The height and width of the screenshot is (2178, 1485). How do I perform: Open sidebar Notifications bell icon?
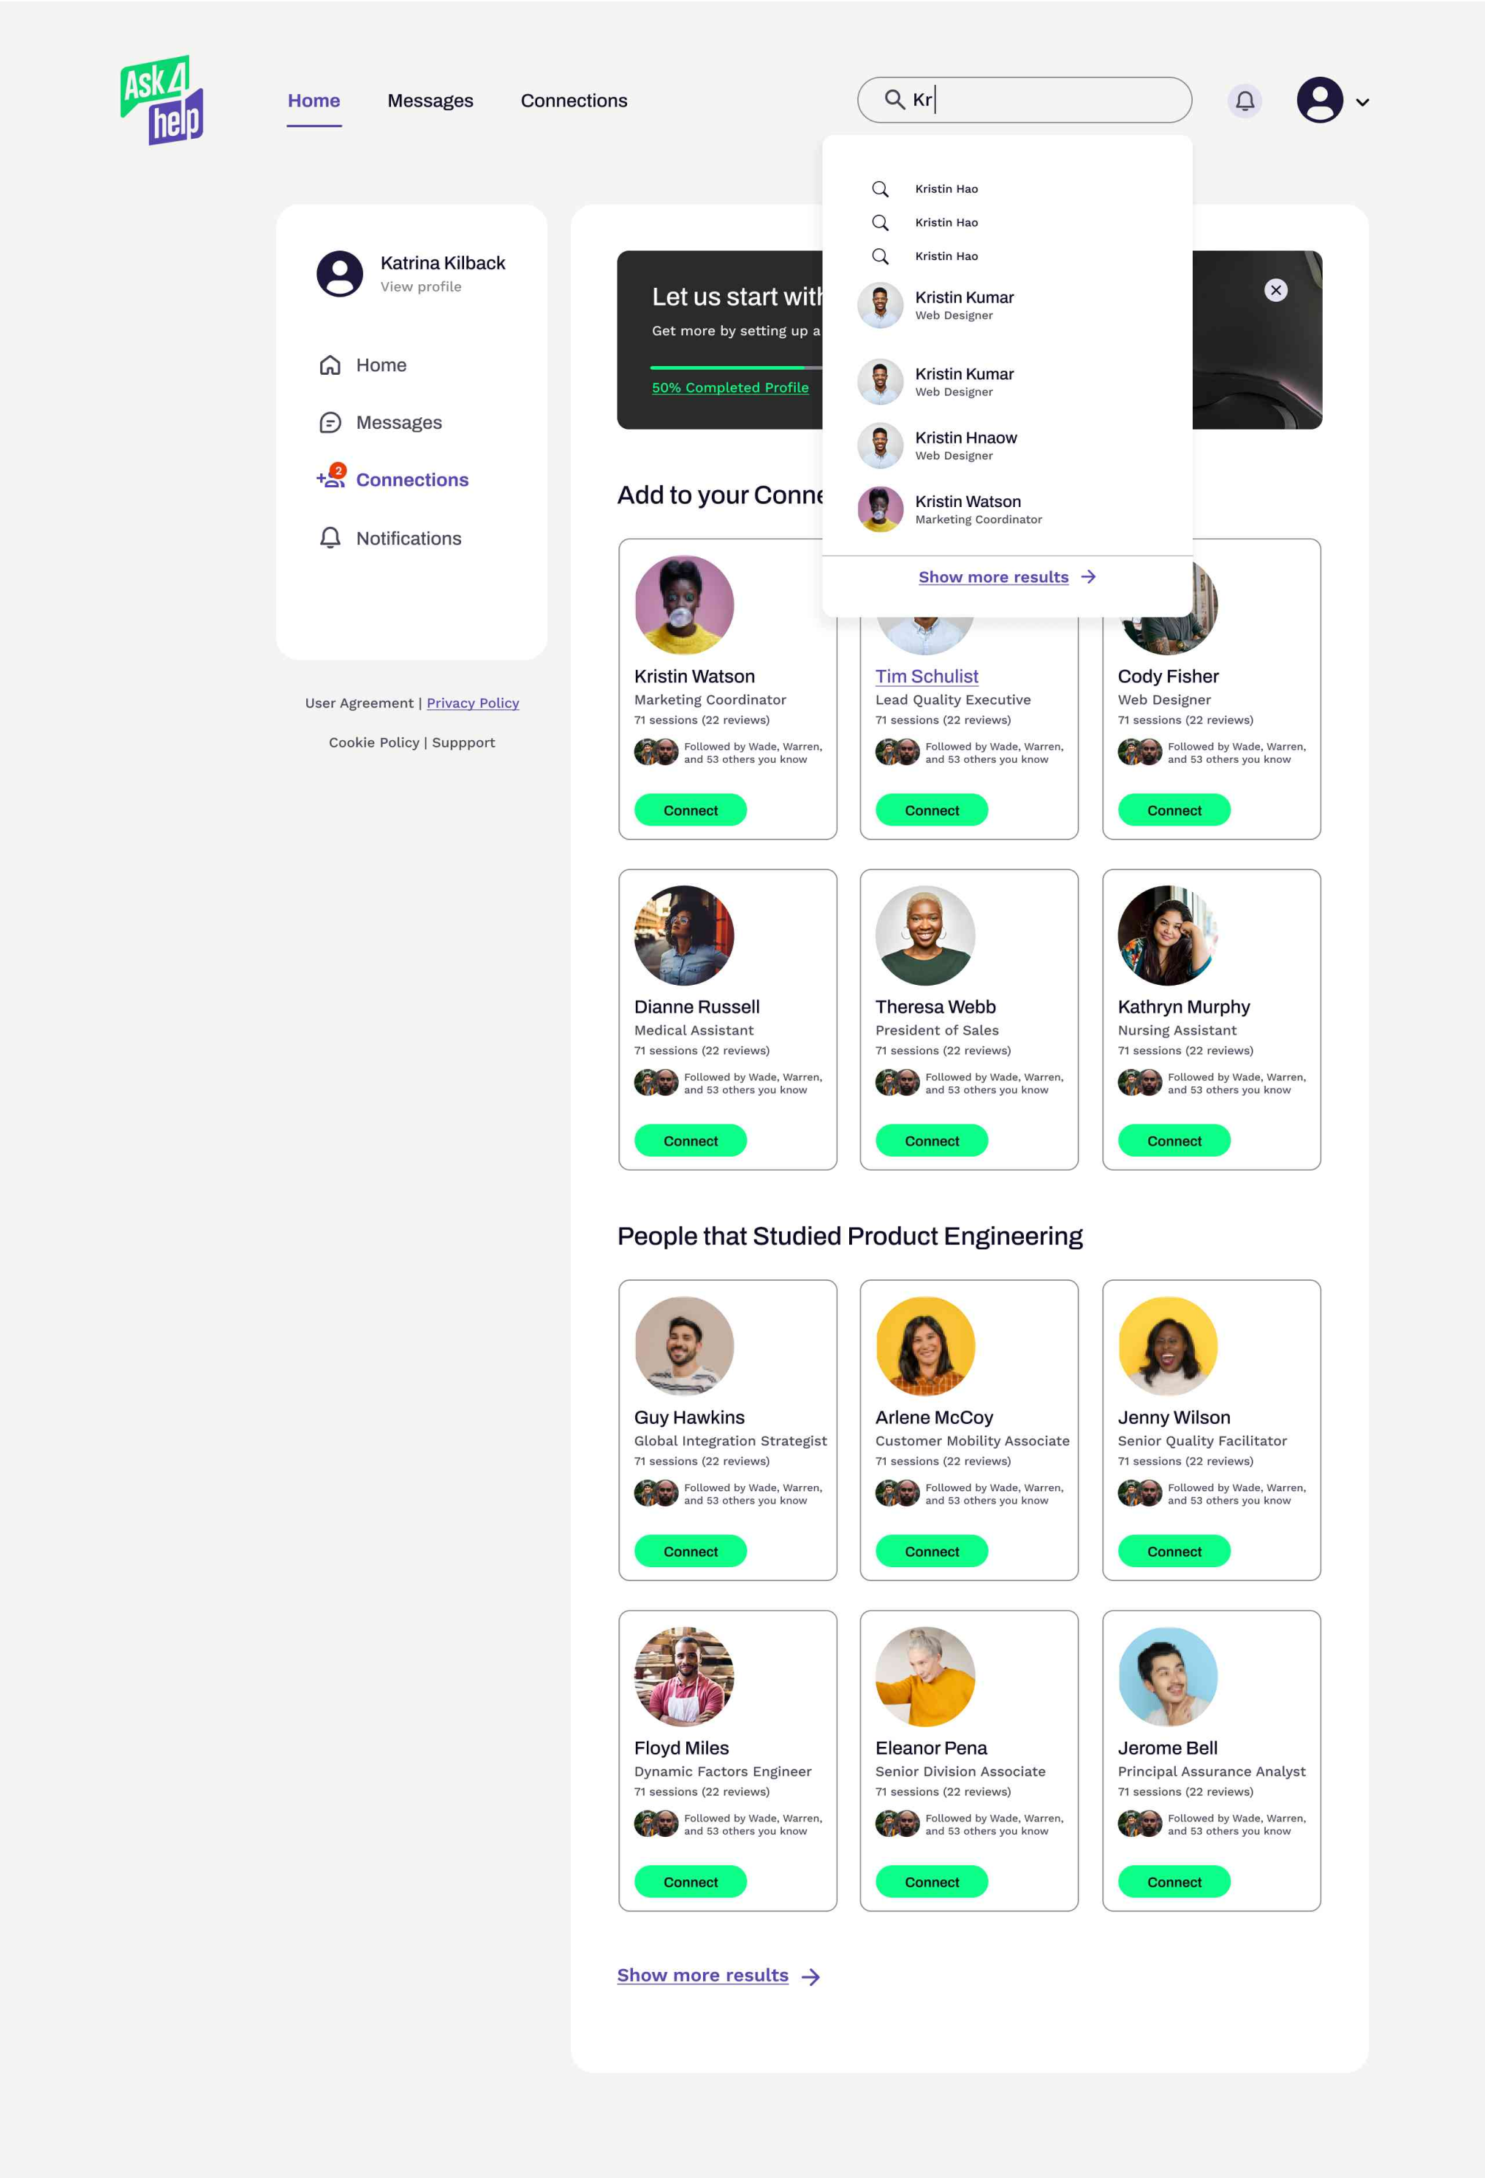click(x=330, y=538)
